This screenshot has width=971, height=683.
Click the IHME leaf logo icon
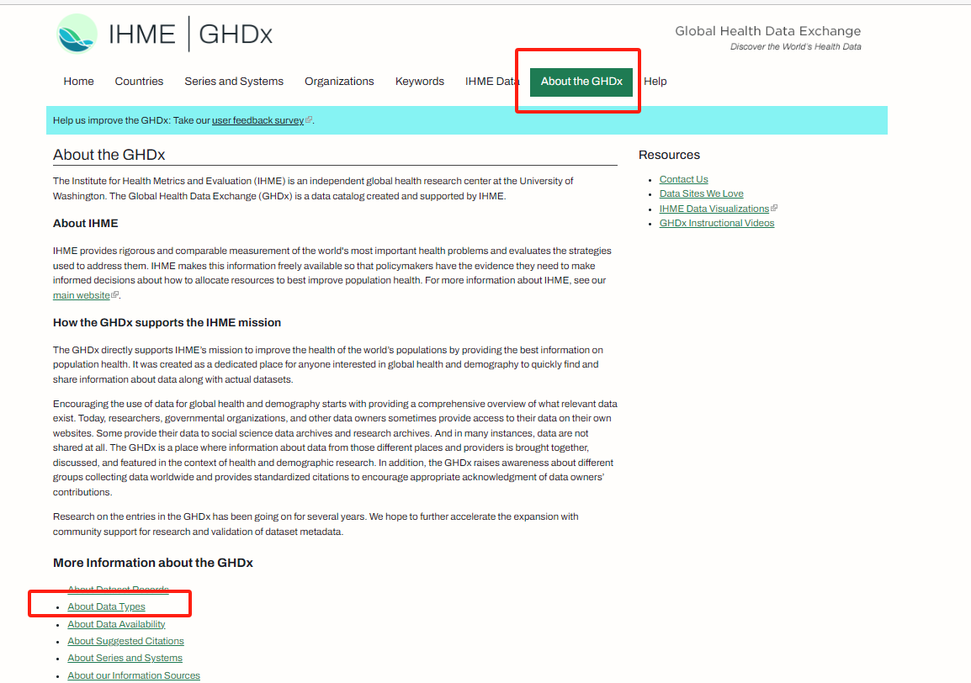tap(77, 34)
